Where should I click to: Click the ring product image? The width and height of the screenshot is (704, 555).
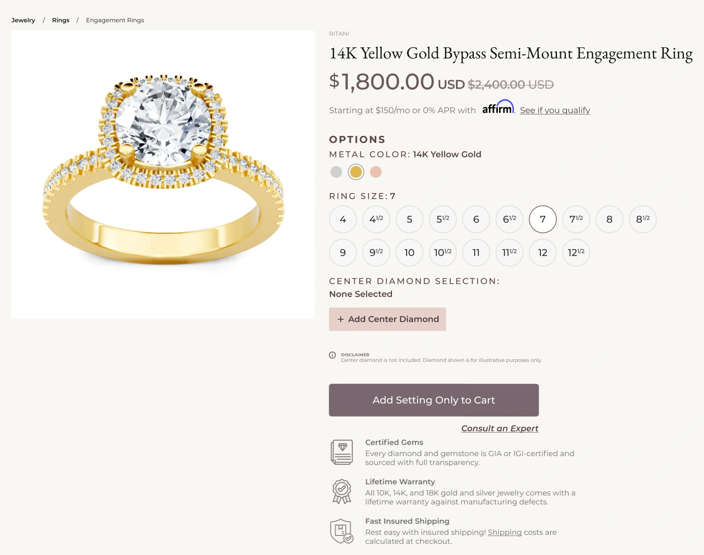[x=163, y=174]
